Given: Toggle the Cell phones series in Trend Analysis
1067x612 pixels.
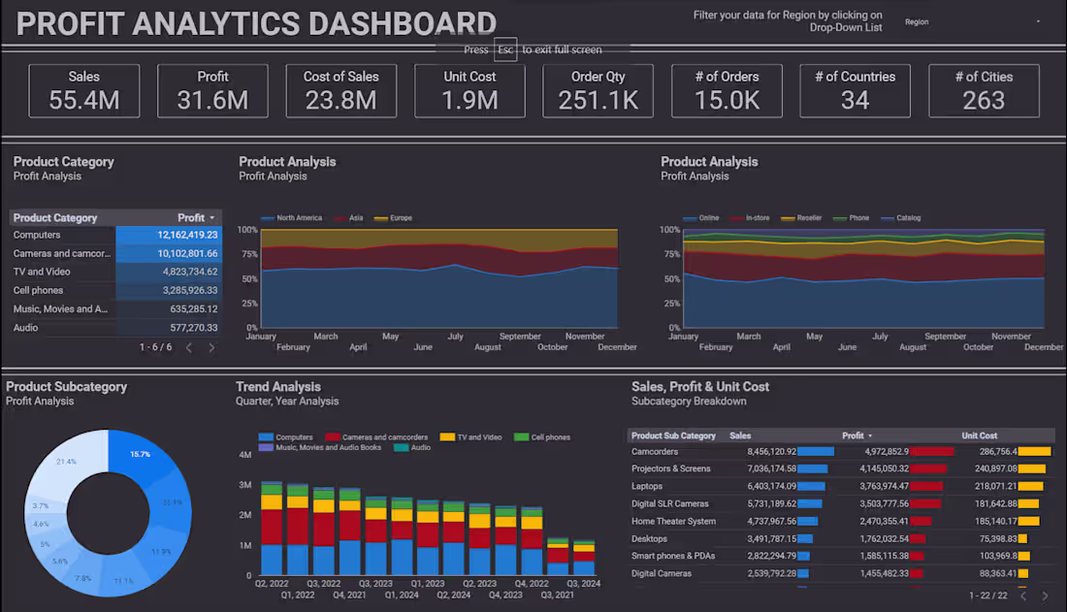Looking at the screenshot, I should point(519,436).
